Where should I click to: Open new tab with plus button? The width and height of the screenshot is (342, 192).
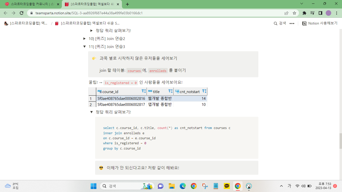tap(127, 4)
